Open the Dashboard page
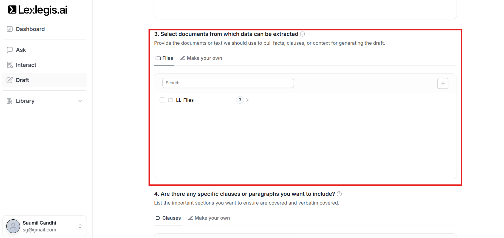Image resolution: width=504 pixels, height=238 pixels. pyautogui.click(x=30, y=29)
